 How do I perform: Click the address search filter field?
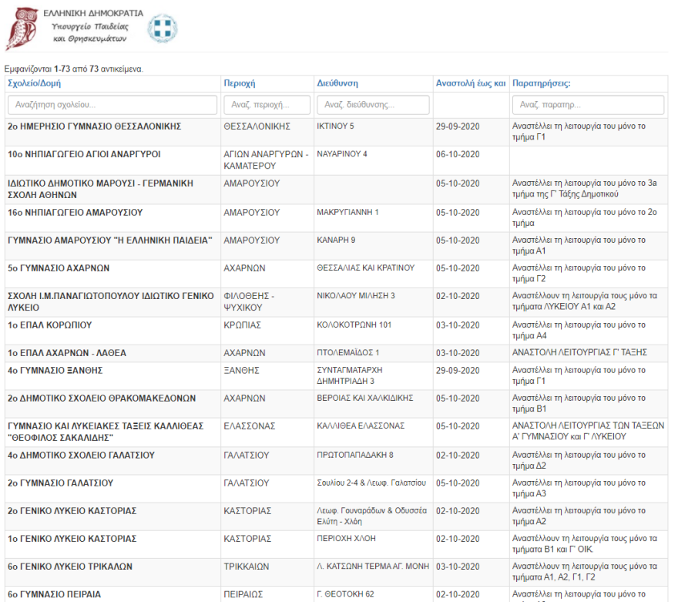pyautogui.click(x=373, y=105)
